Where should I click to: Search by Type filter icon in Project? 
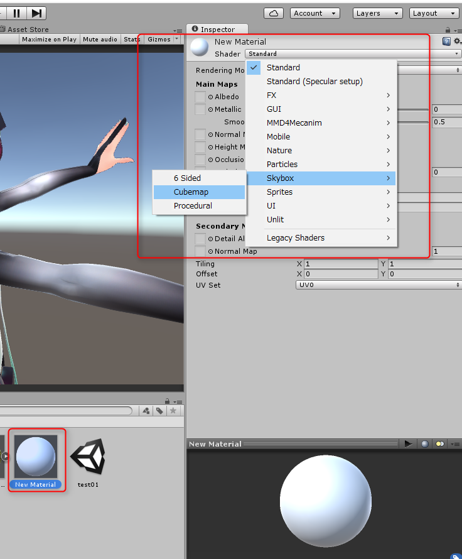(x=146, y=411)
